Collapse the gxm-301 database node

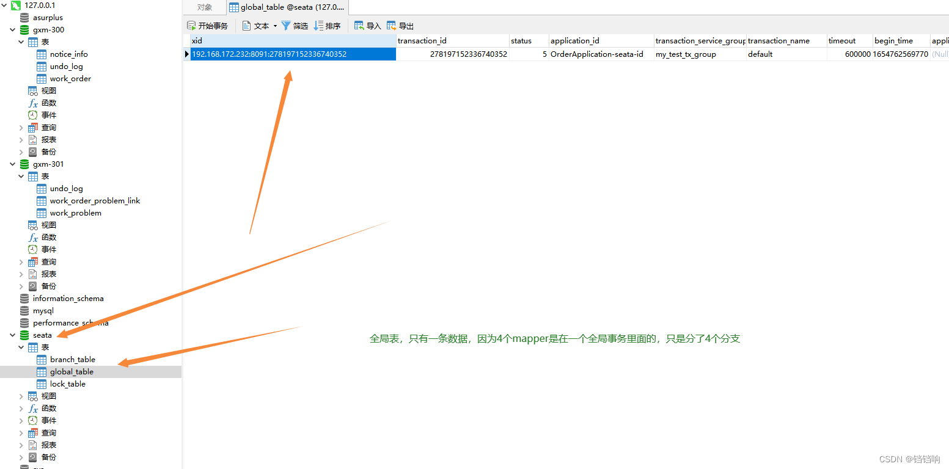click(x=13, y=164)
